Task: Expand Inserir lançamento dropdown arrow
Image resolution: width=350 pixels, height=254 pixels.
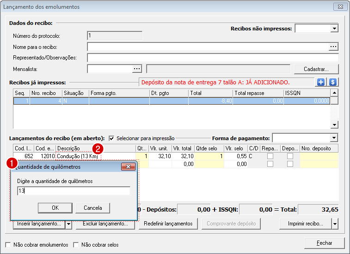Action: point(68,224)
